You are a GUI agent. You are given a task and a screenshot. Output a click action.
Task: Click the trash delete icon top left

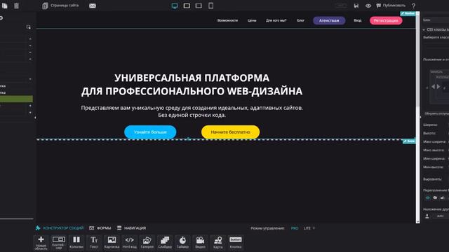point(17,6)
